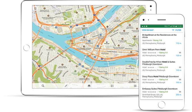This screenshot has height=112, width=192.
Task: Select the Pittsburgh city center marker
Action: click(107, 42)
